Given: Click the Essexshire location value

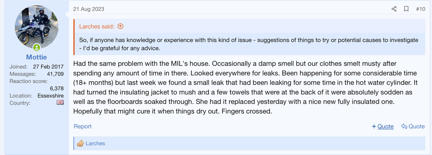Looking at the screenshot, I should (x=50, y=96).
